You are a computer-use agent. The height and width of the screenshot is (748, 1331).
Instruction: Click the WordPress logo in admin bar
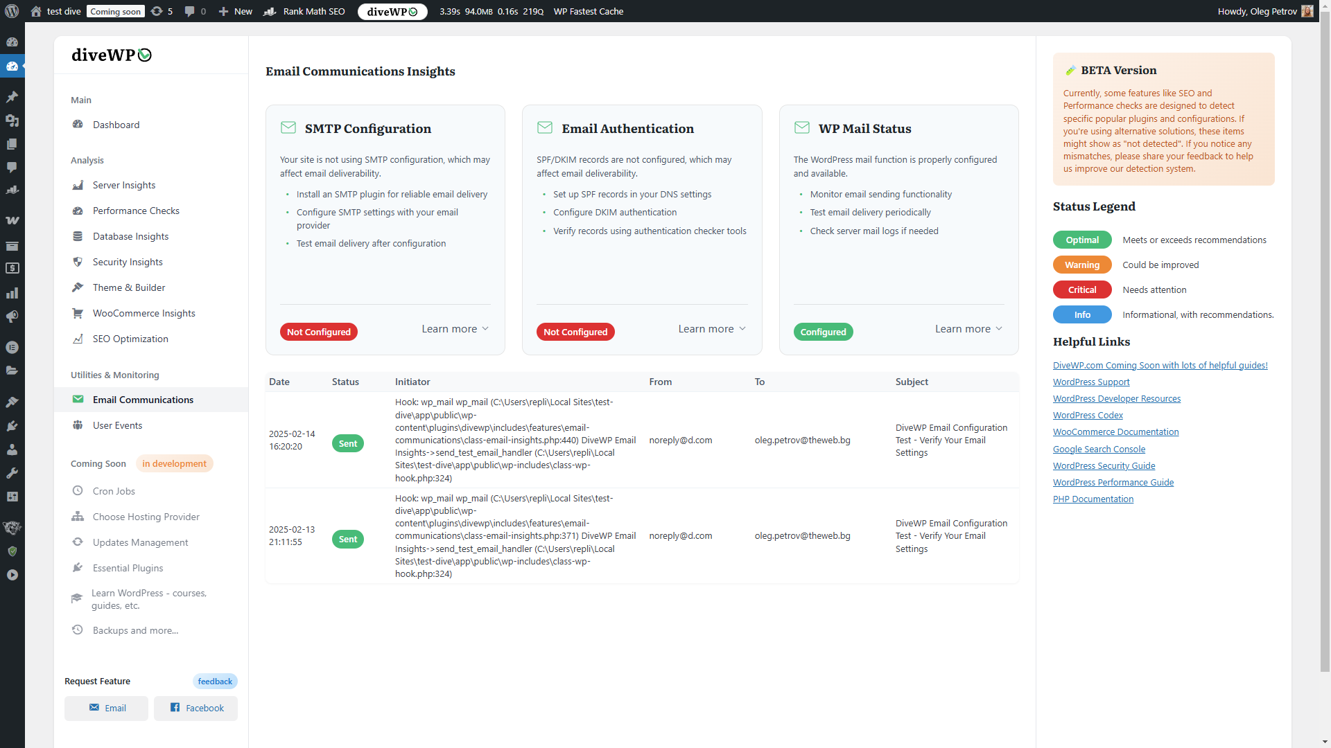click(12, 11)
